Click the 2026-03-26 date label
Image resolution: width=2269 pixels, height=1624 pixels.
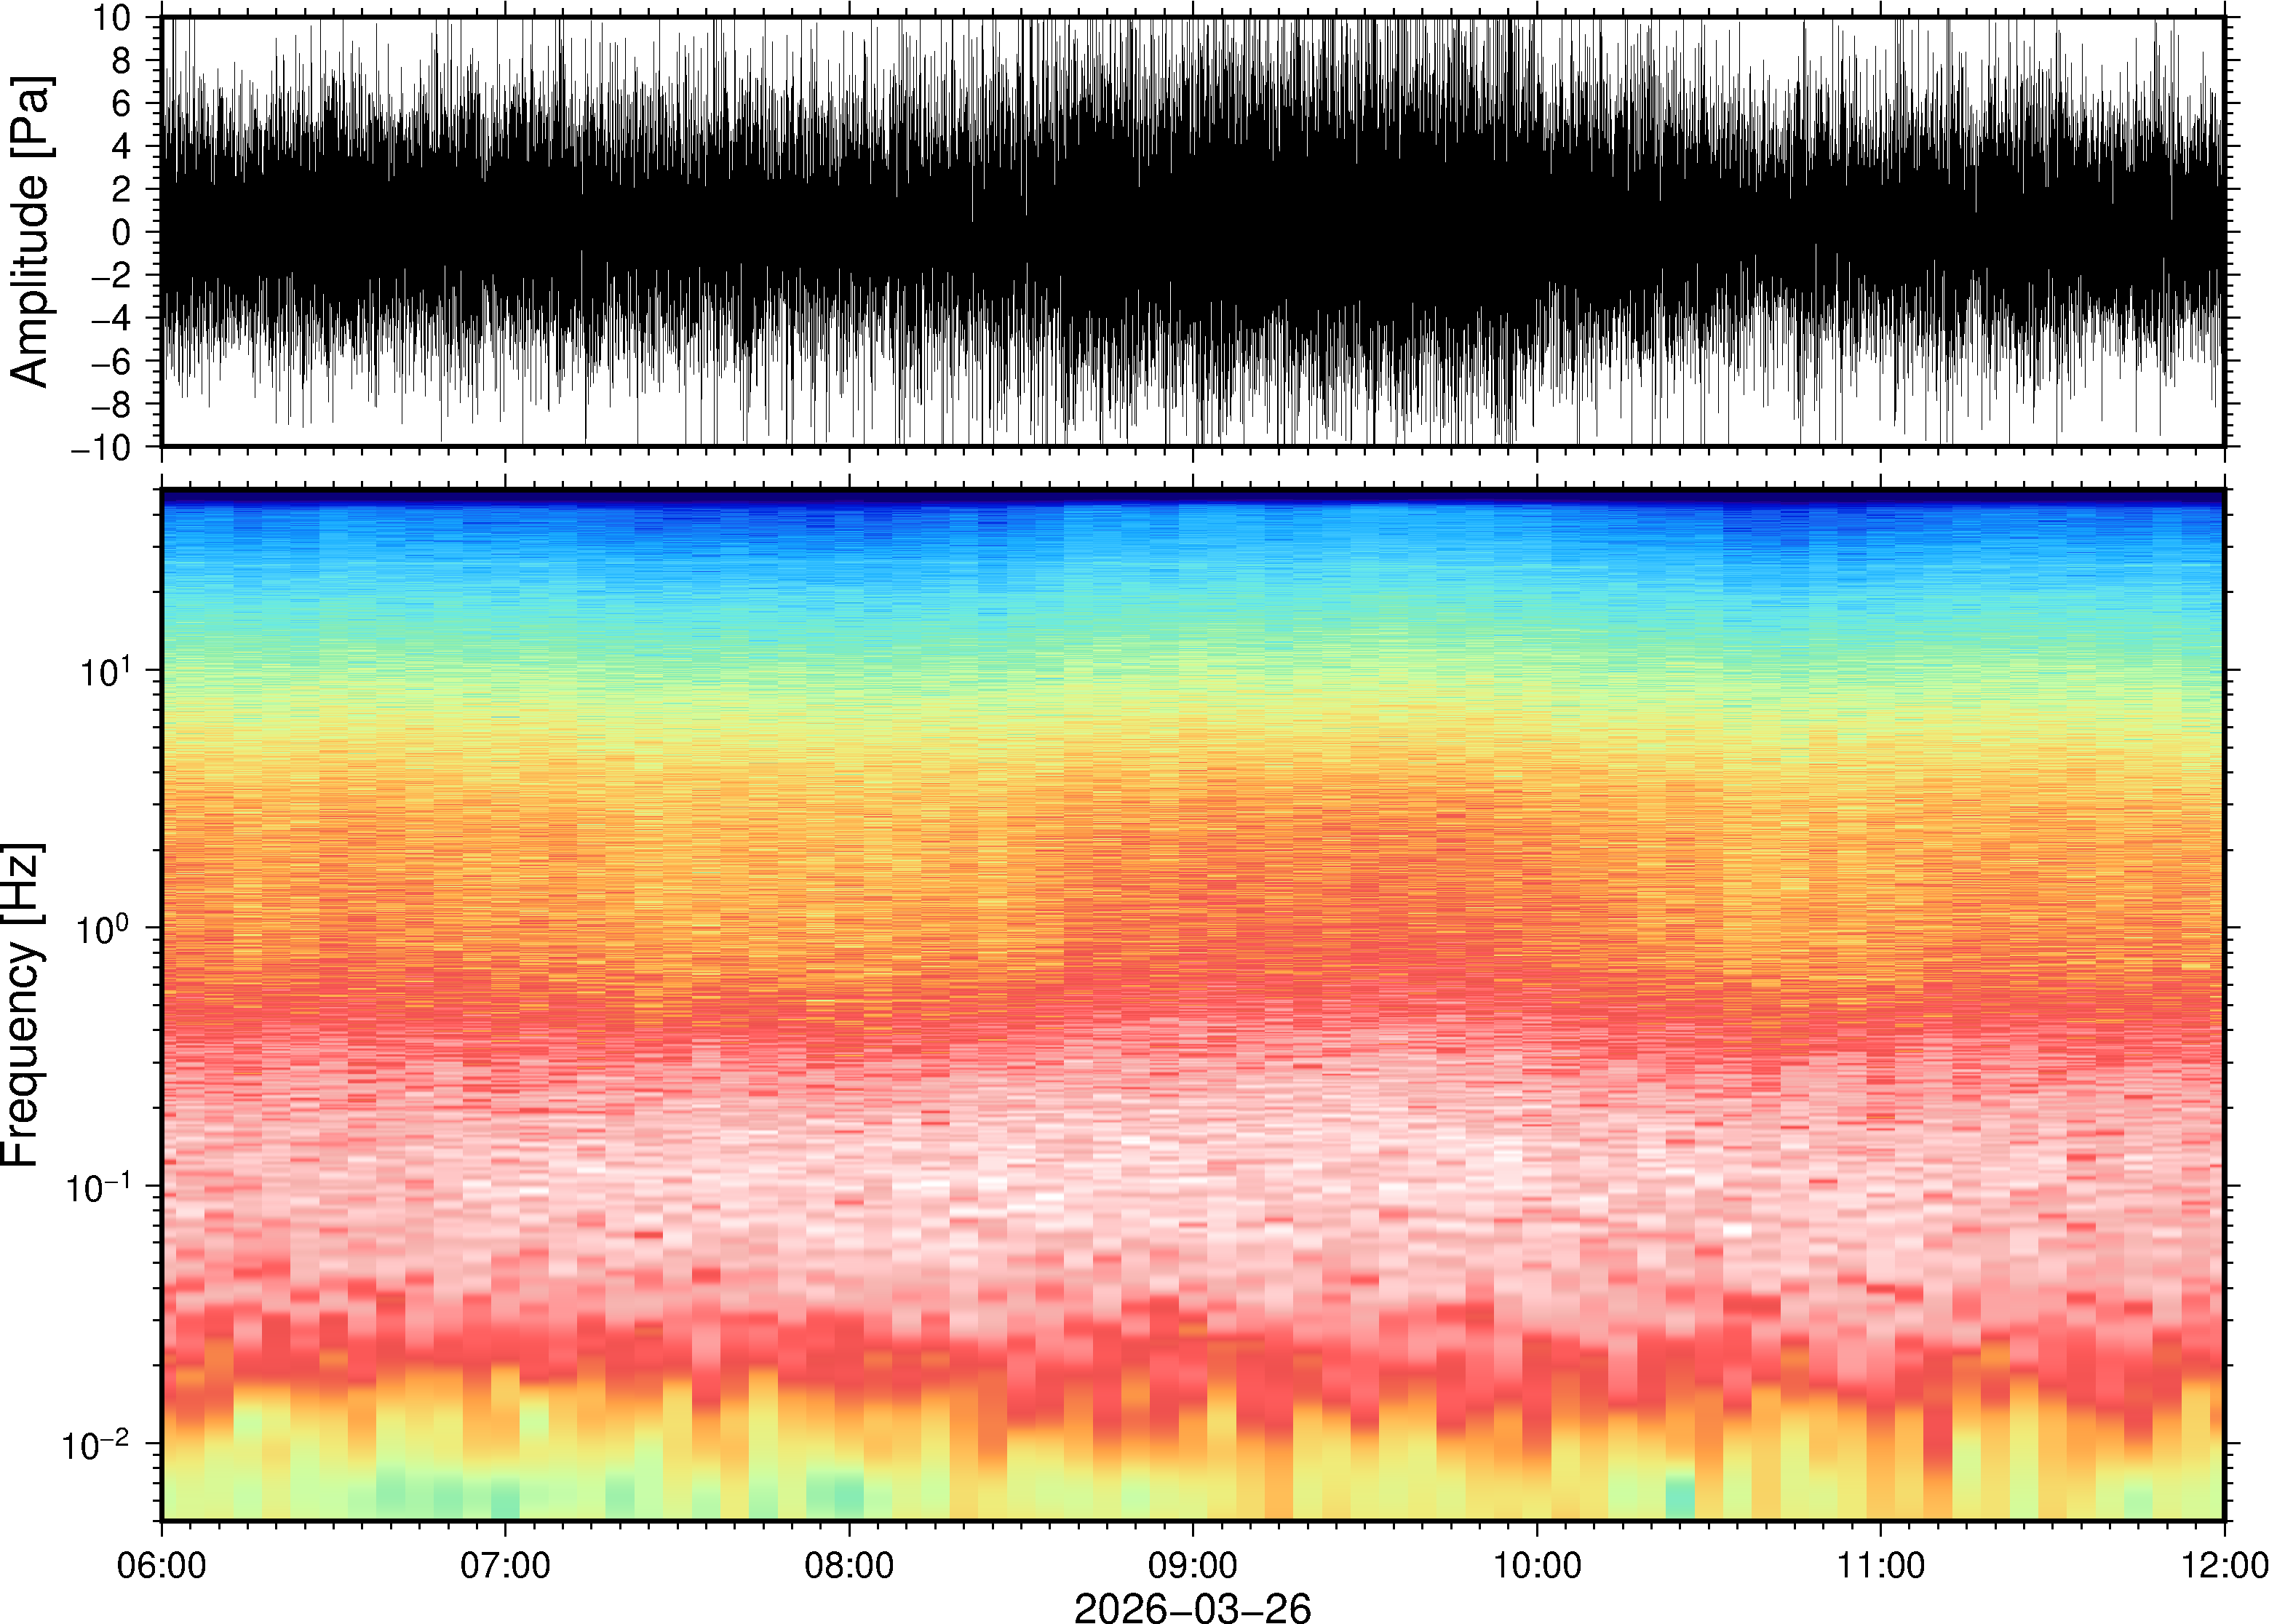1192,1607
